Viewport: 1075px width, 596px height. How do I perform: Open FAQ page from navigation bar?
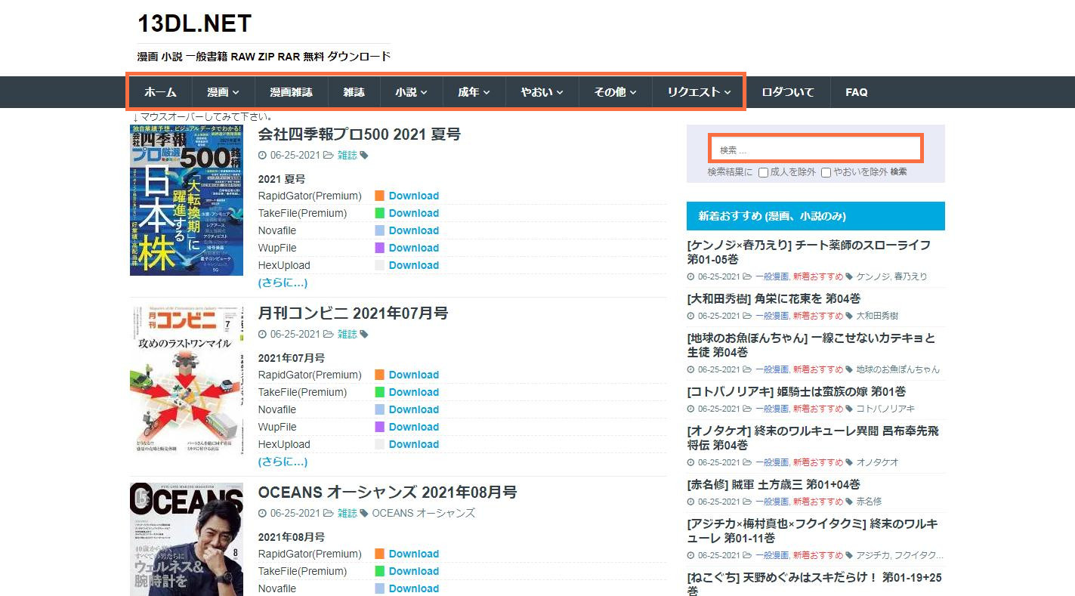(856, 92)
